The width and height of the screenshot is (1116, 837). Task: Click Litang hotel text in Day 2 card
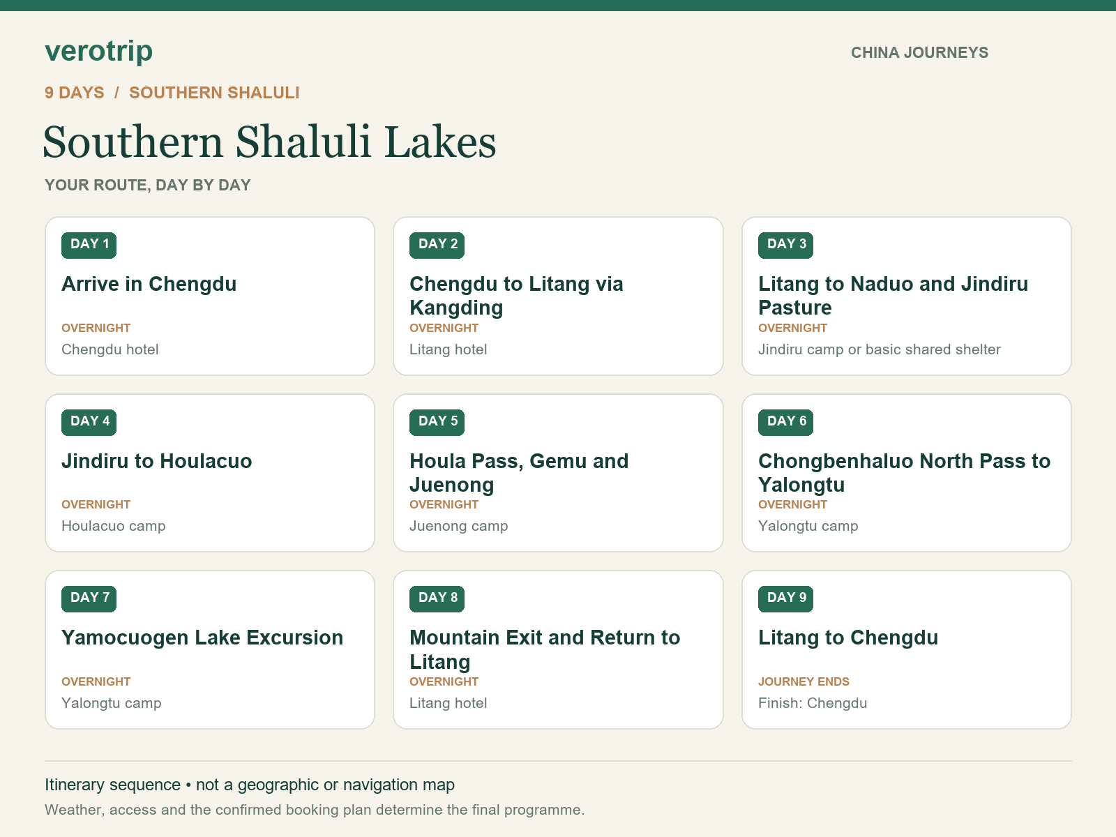(x=448, y=350)
